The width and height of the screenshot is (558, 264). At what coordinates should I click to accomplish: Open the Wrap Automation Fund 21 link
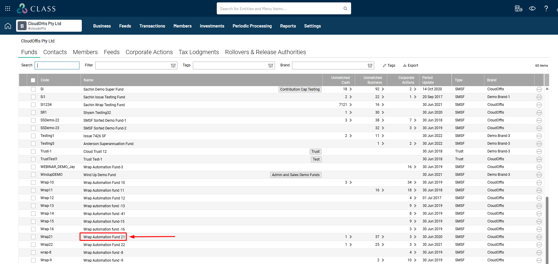[x=104, y=237]
